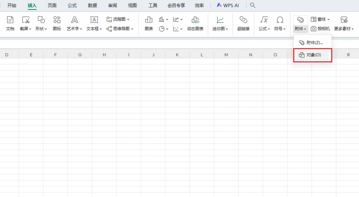
Task: Expand the line chart dropdown arrow
Action: point(181,20)
